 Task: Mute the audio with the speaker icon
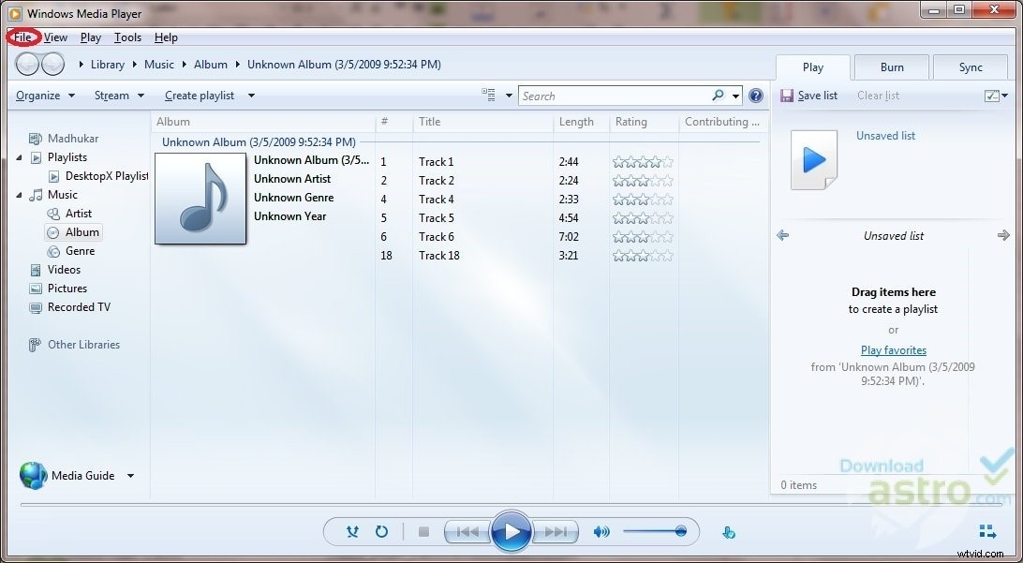tap(600, 531)
